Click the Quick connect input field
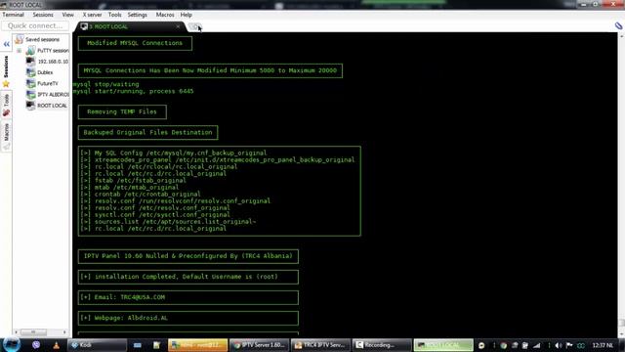 click(35, 26)
